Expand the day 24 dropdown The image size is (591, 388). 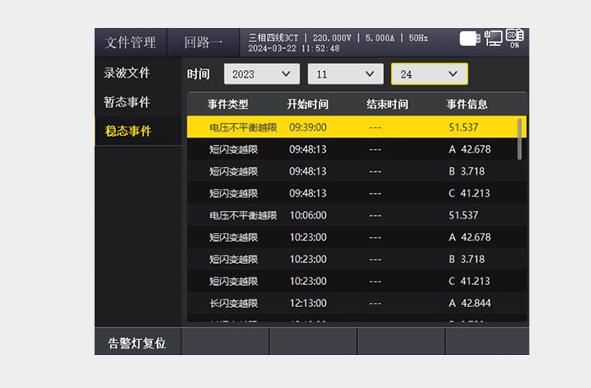pyautogui.click(x=430, y=74)
